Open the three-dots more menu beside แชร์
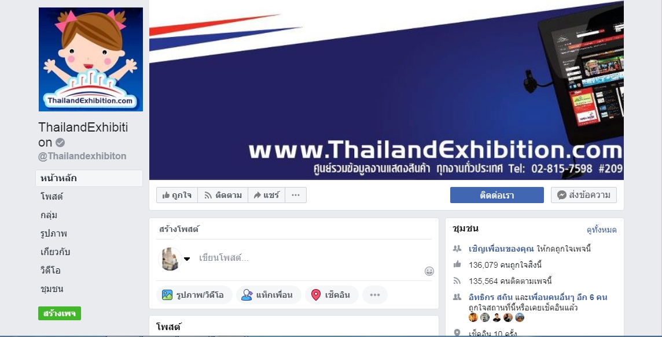 [x=296, y=195]
